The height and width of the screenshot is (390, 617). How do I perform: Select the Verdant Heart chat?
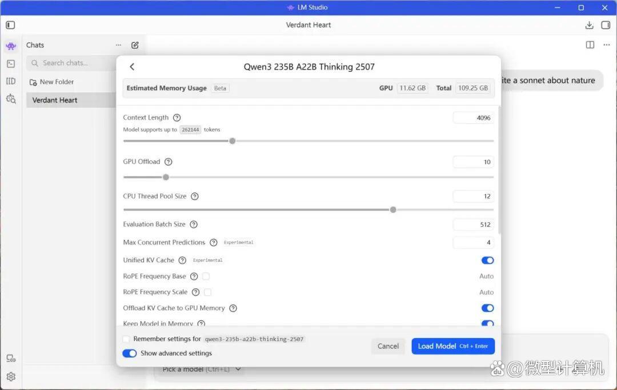[x=55, y=100]
